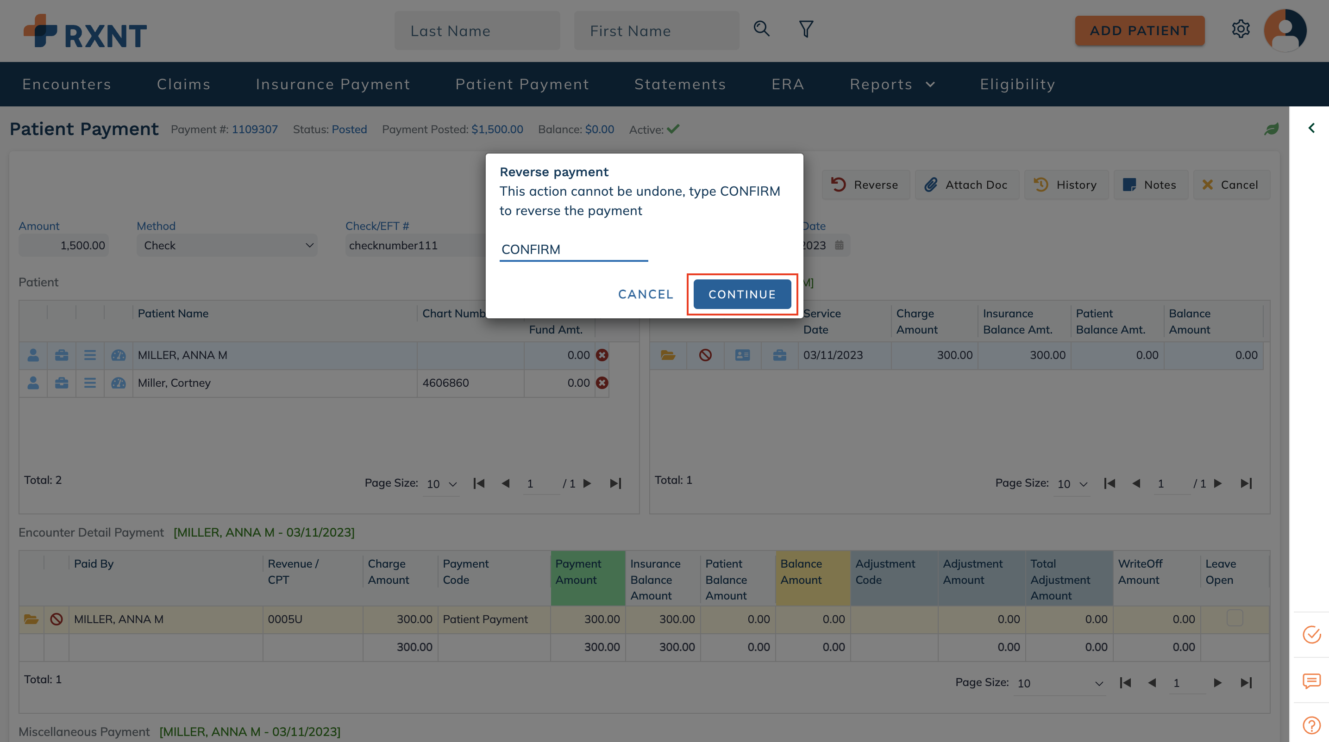Select the Miller, Cortney patient name cell
Viewport: 1329px width, 742px height.
(x=275, y=383)
